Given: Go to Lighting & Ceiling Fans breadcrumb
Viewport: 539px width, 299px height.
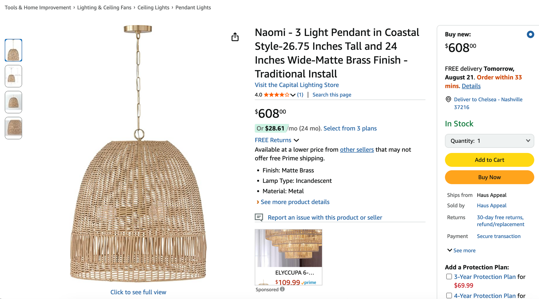Looking at the screenshot, I should click(x=104, y=7).
